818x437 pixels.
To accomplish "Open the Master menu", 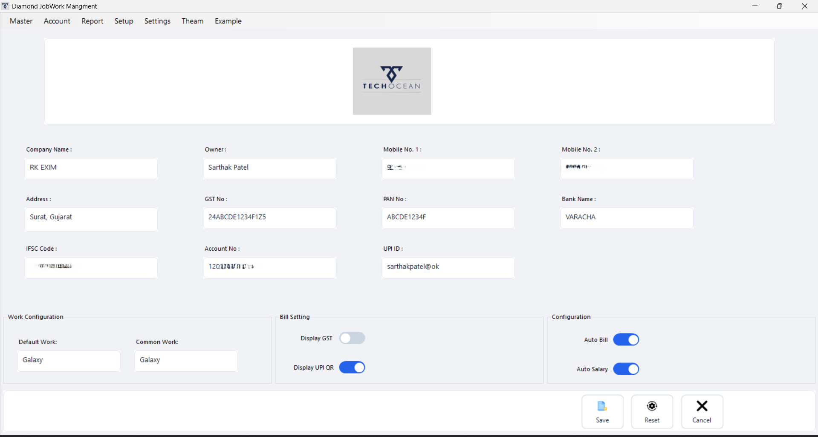I will 21,21.
